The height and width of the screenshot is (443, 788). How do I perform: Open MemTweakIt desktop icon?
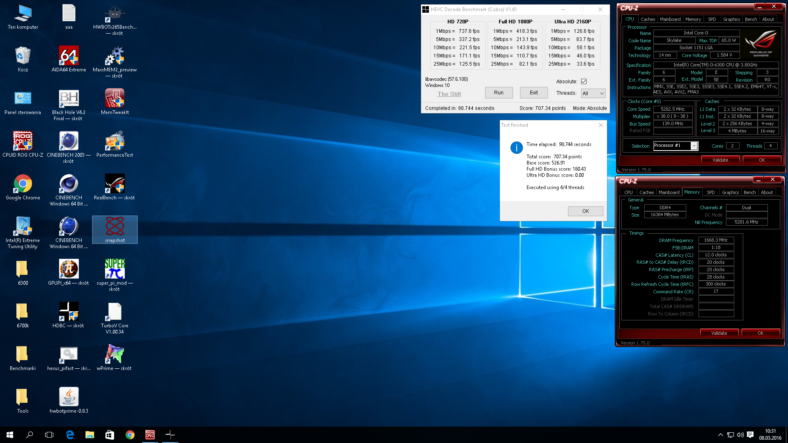point(115,102)
